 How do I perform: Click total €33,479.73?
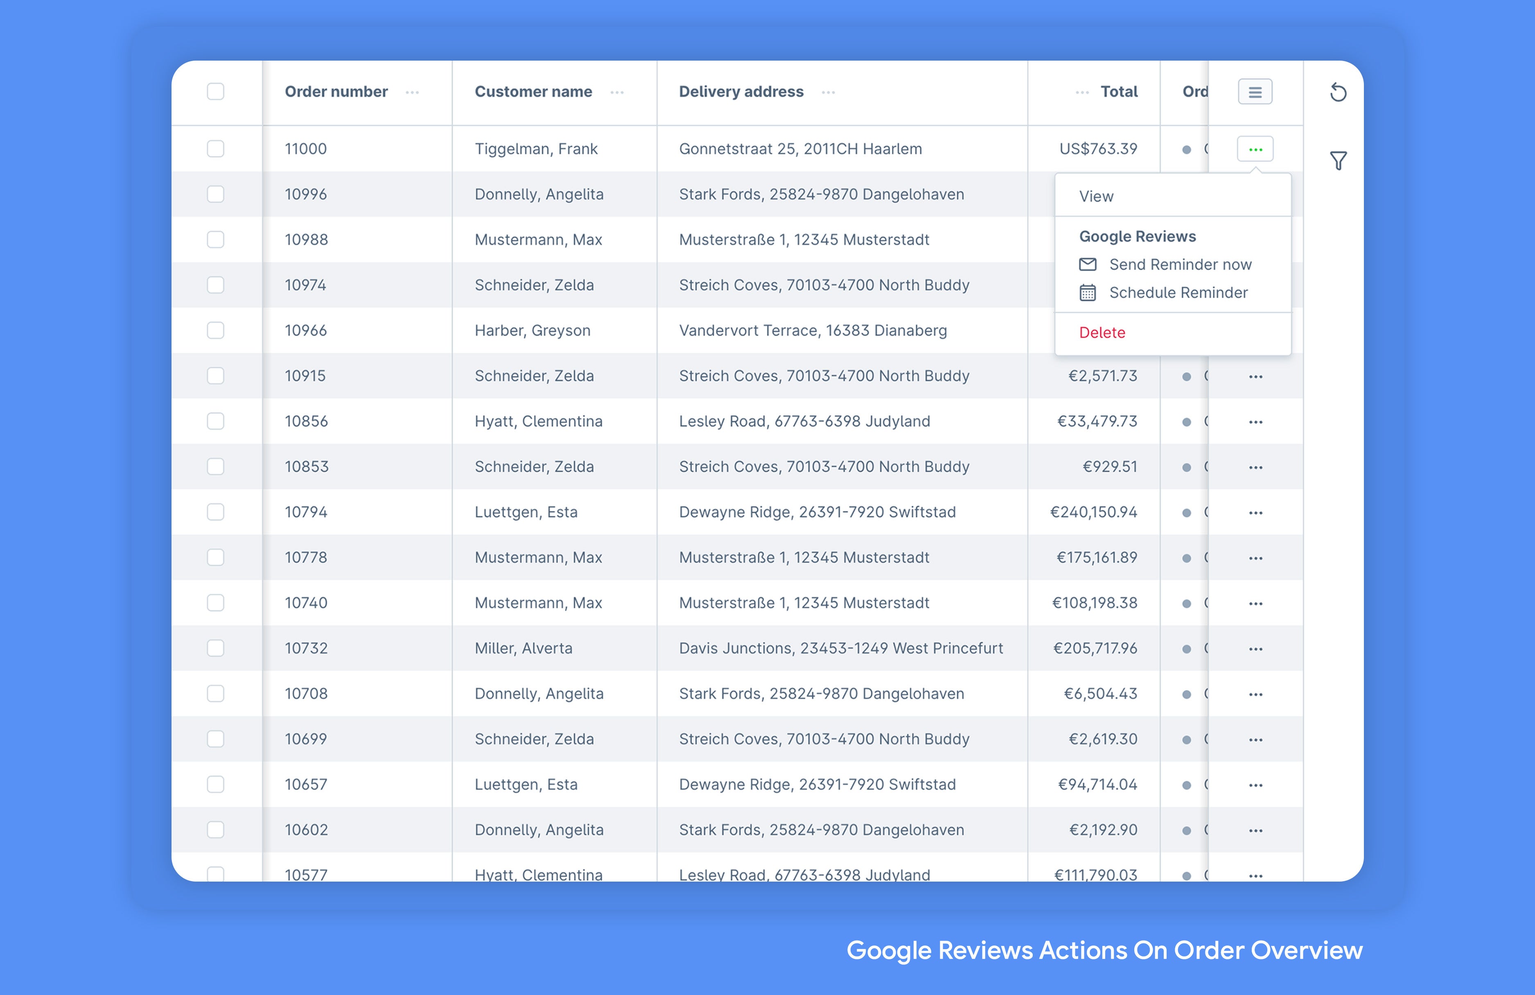point(1097,421)
